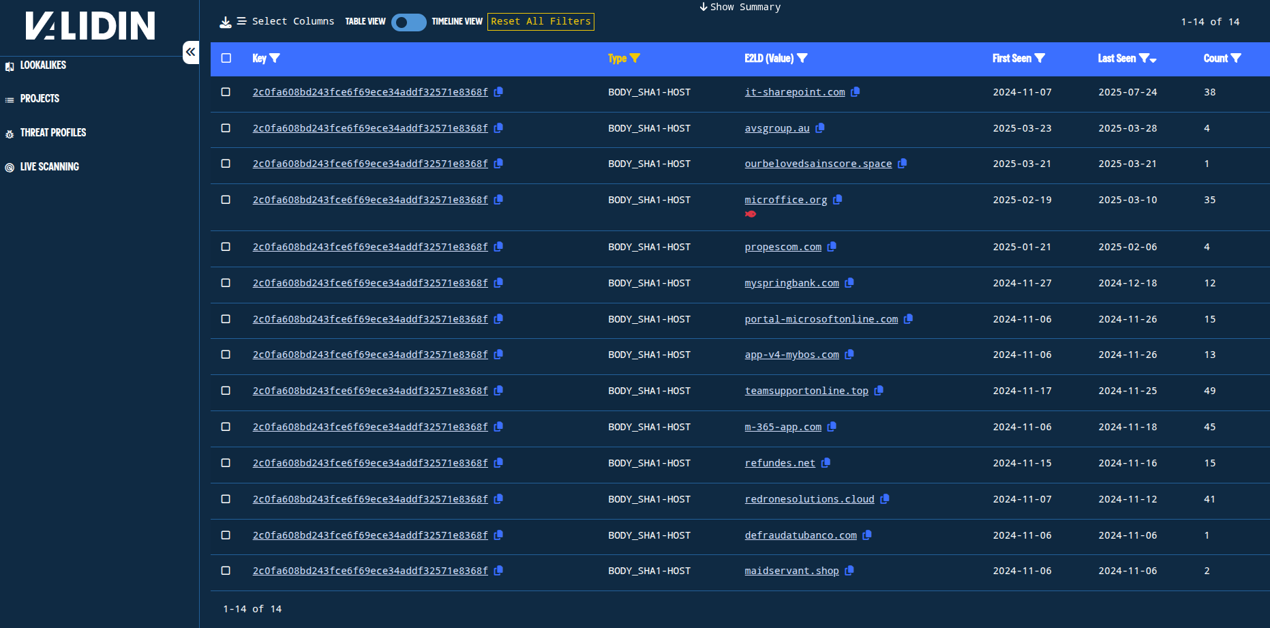The width and height of the screenshot is (1270, 628).
Task: Copy the myspringbank.com domain value
Action: pyautogui.click(x=849, y=283)
